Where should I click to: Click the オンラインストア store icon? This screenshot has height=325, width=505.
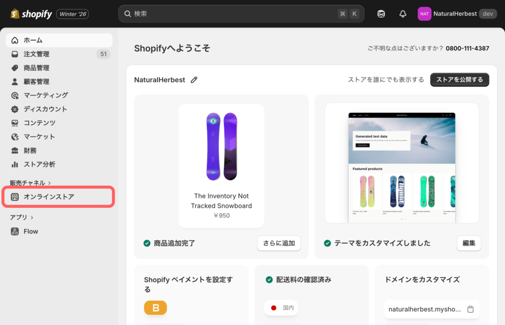pos(15,197)
